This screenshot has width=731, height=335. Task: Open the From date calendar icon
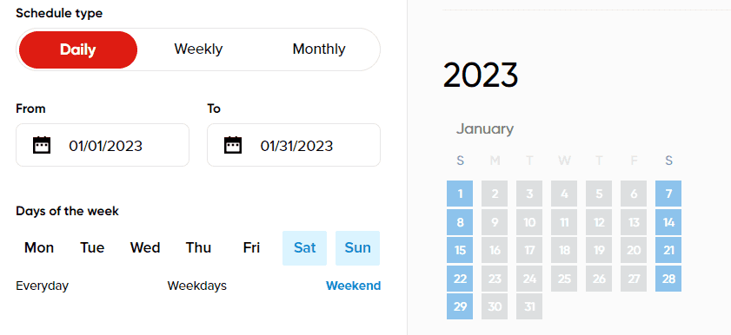[x=42, y=145]
